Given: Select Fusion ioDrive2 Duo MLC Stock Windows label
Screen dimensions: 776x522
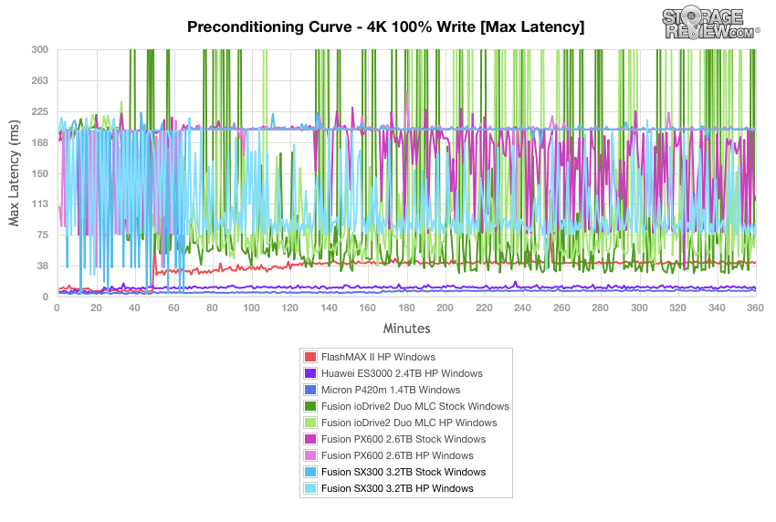Looking at the screenshot, I should pyautogui.click(x=414, y=406).
